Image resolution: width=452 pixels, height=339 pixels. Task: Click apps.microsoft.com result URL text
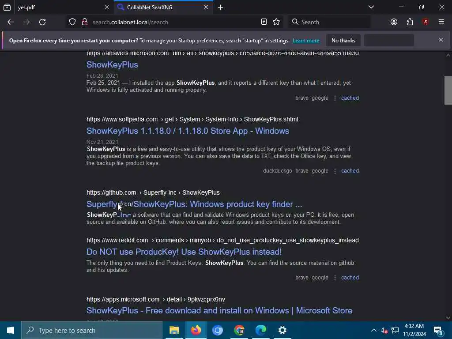pos(156,300)
